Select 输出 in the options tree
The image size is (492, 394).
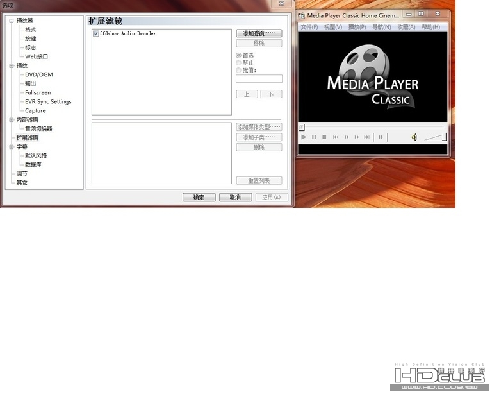(x=31, y=83)
